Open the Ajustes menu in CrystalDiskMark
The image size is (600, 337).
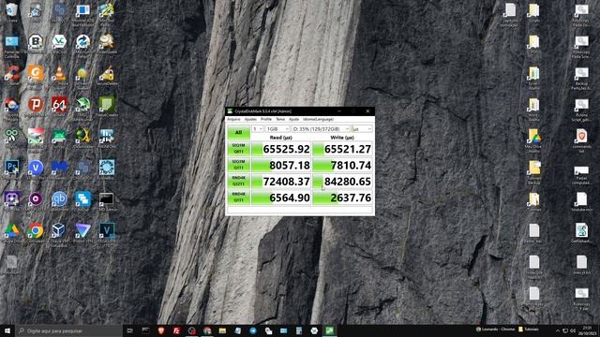click(250, 119)
